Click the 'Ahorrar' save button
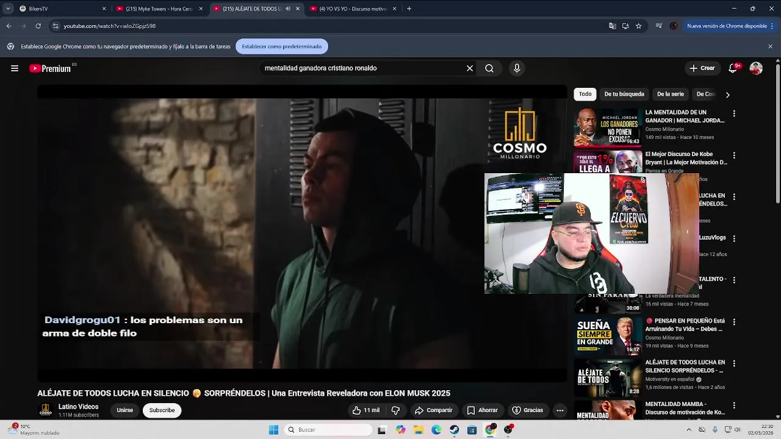Screen dimensions: 781x439 coord(482,410)
